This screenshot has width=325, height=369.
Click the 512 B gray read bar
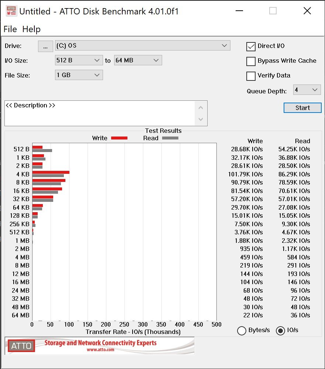(x=42, y=151)
